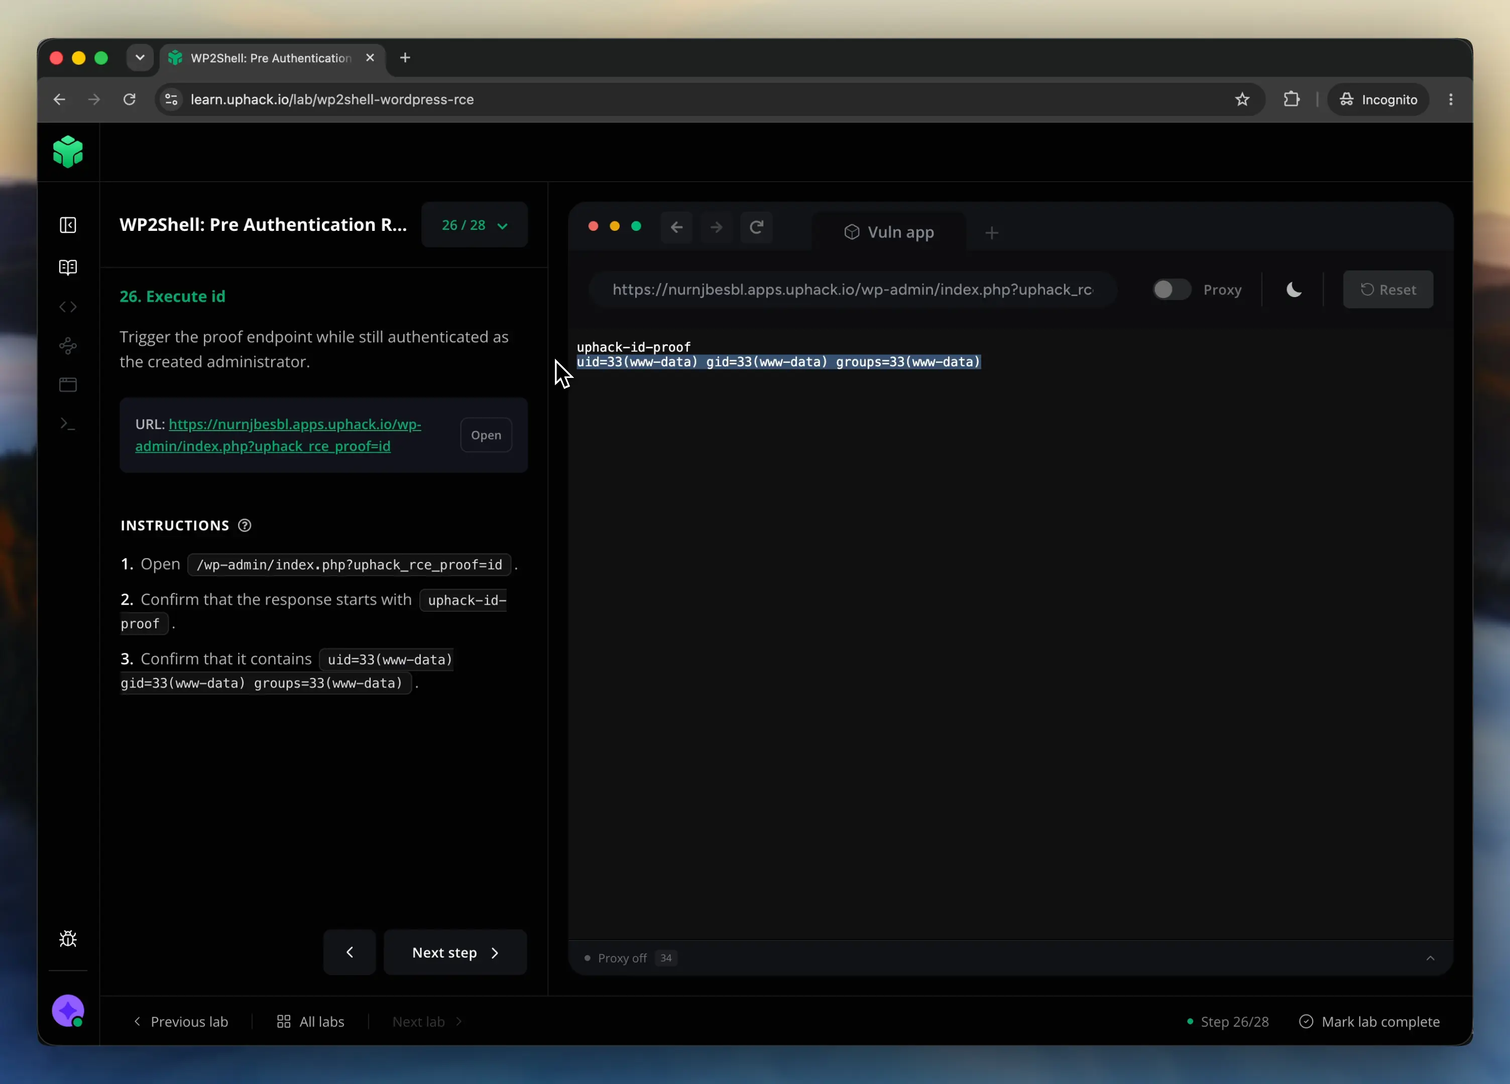Viewport: 1510px width, 1084px height.
Task: Click the /wp-admin/index.php?uphack_rce_proof=id code snippet
Action: tap(350, 564)
